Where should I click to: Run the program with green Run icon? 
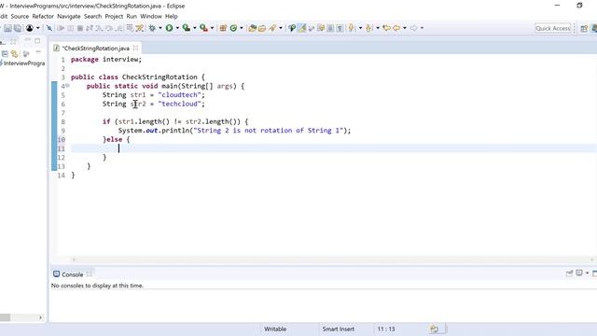169,28
